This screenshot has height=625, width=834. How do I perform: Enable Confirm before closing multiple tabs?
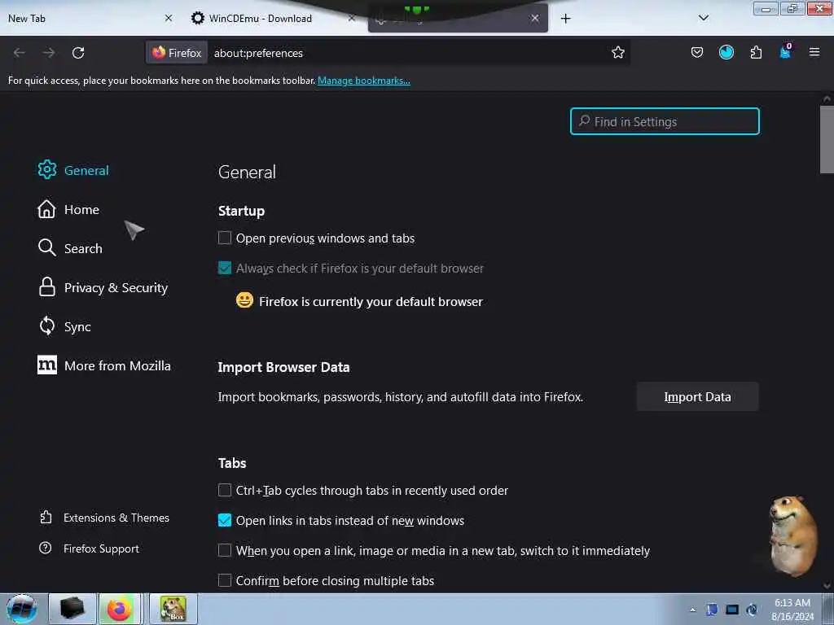(x=225, y=580)
